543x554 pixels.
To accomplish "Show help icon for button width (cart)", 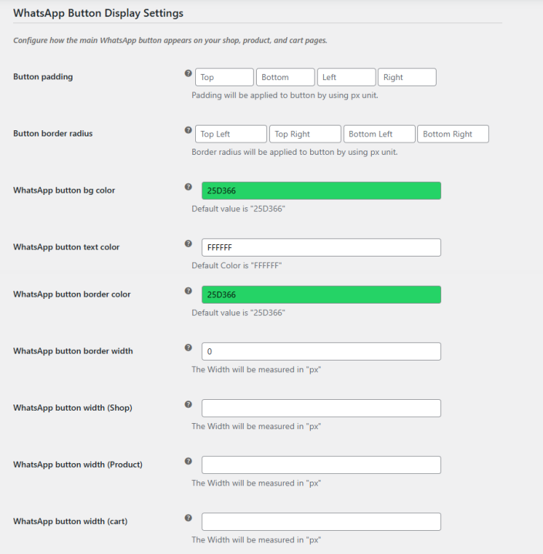I will click(x=188, y=518).
